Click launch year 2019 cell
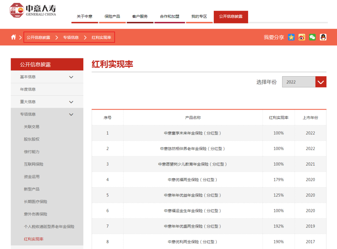The width and height of the screenshot is (337, 249). coord(310,226)
